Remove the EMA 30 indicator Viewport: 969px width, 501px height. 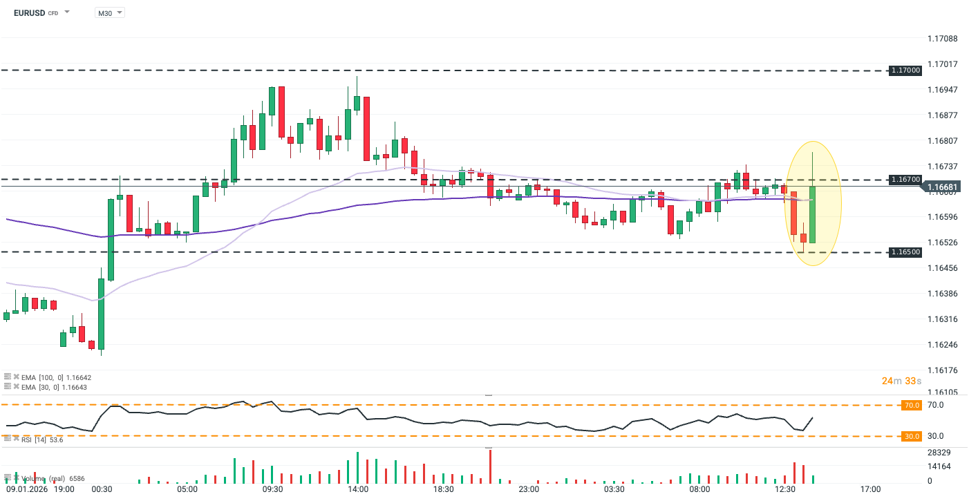[16, 387]
